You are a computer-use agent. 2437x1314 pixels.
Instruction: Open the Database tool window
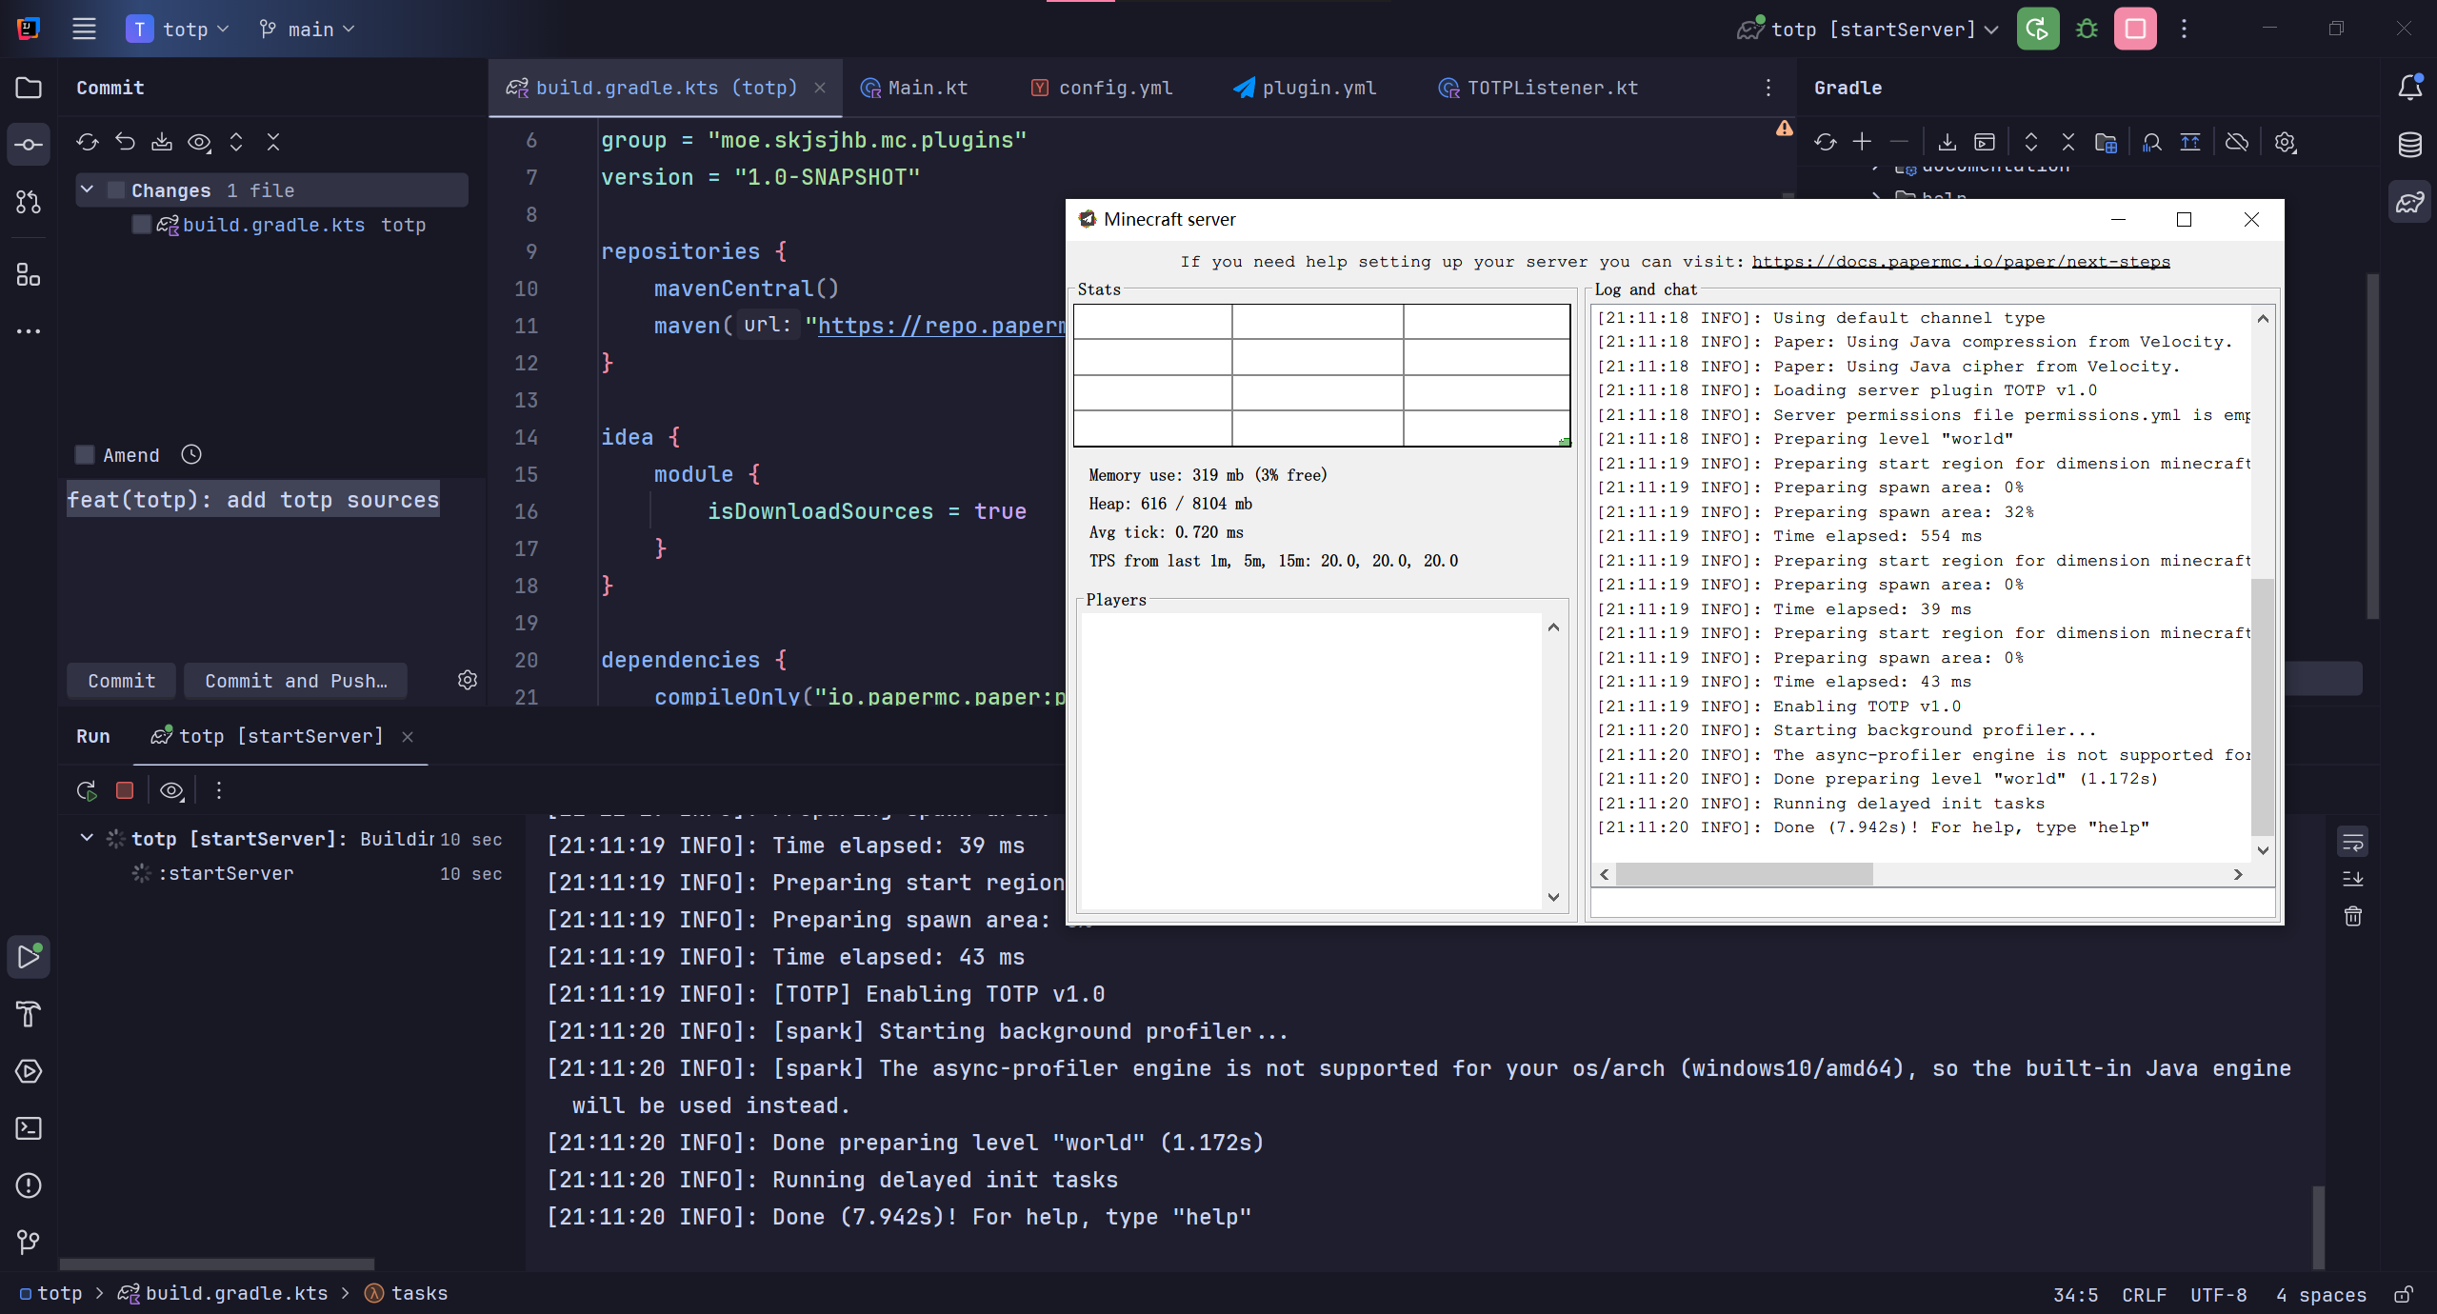tap(2409, 145)
